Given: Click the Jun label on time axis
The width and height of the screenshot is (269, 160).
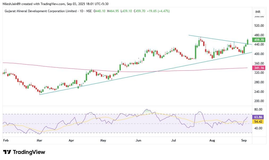Looking at the screenshot, I should pyautogui.click(x=138, y=140).
